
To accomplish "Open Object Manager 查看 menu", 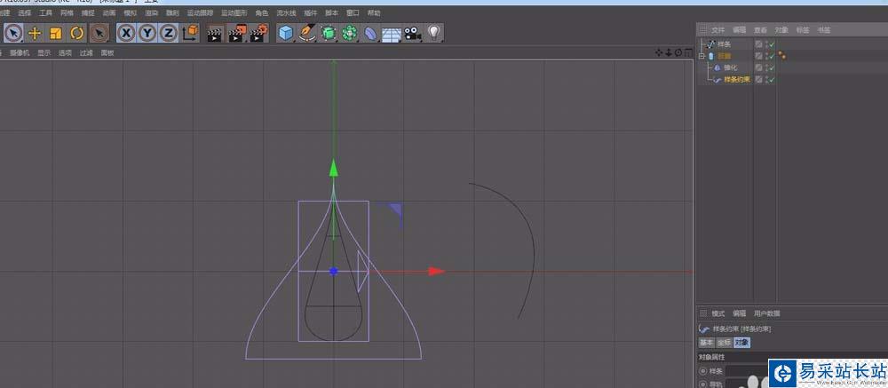I will pos(761,29).
